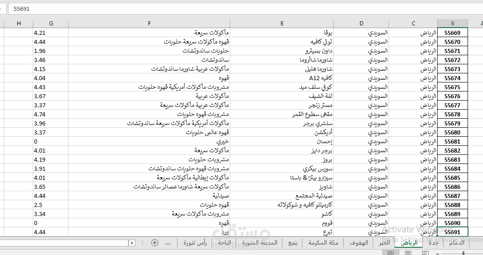This screenshot has width=483, height=255.
Task: Click the horizontal scrollbar right arrow
Action: pyautogui.click(x=132, y=243)
